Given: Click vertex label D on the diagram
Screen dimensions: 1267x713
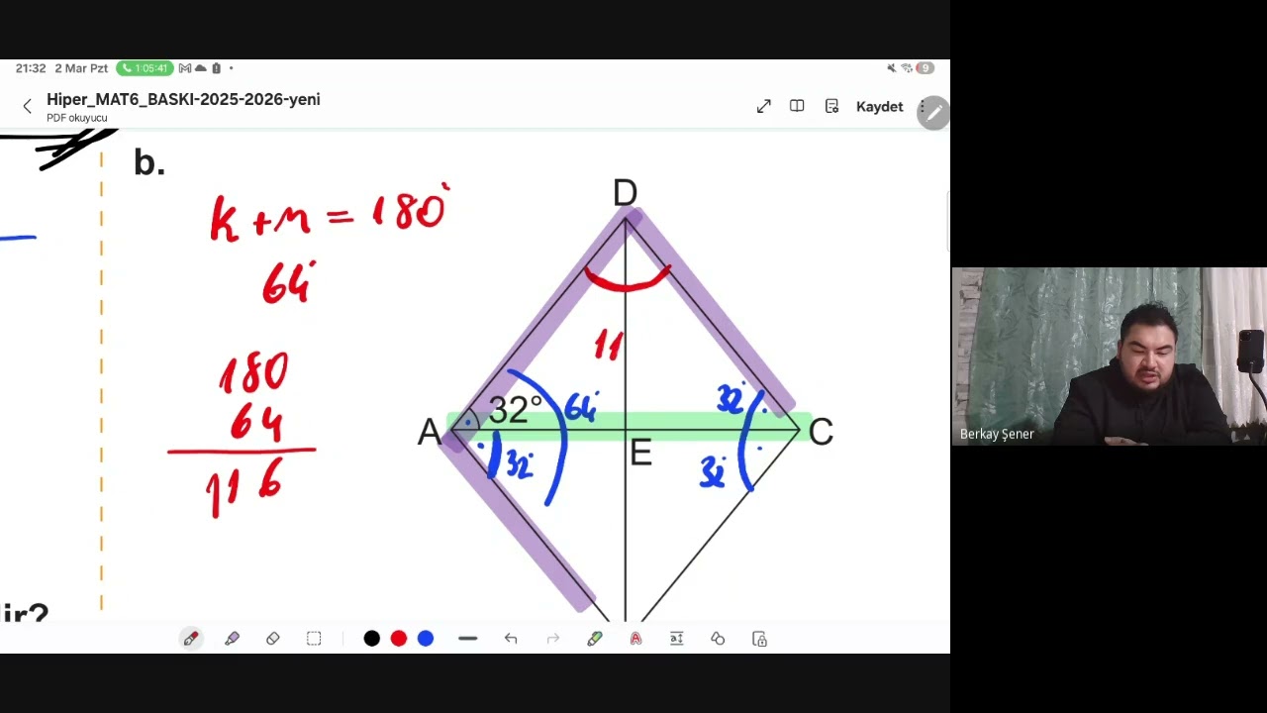Looking at the screenshot, I should 625,193.
